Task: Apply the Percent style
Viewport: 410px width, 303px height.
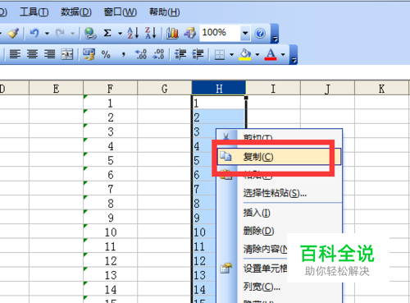Action: tap(106, 54)
